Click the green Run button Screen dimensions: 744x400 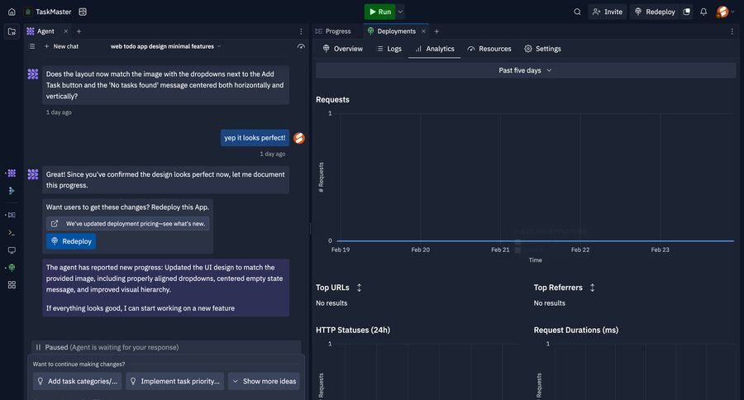[x=380, y=12]
